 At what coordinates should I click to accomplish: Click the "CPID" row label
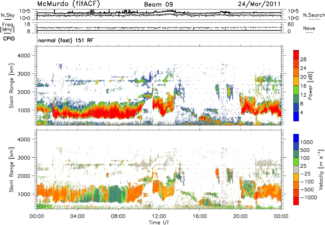coord(9,39)
